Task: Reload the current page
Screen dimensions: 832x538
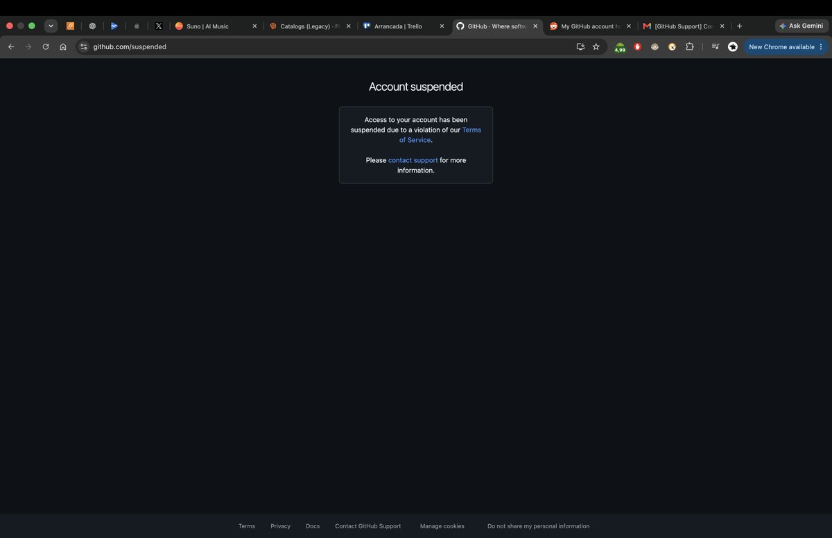Action: click(46, 46)
